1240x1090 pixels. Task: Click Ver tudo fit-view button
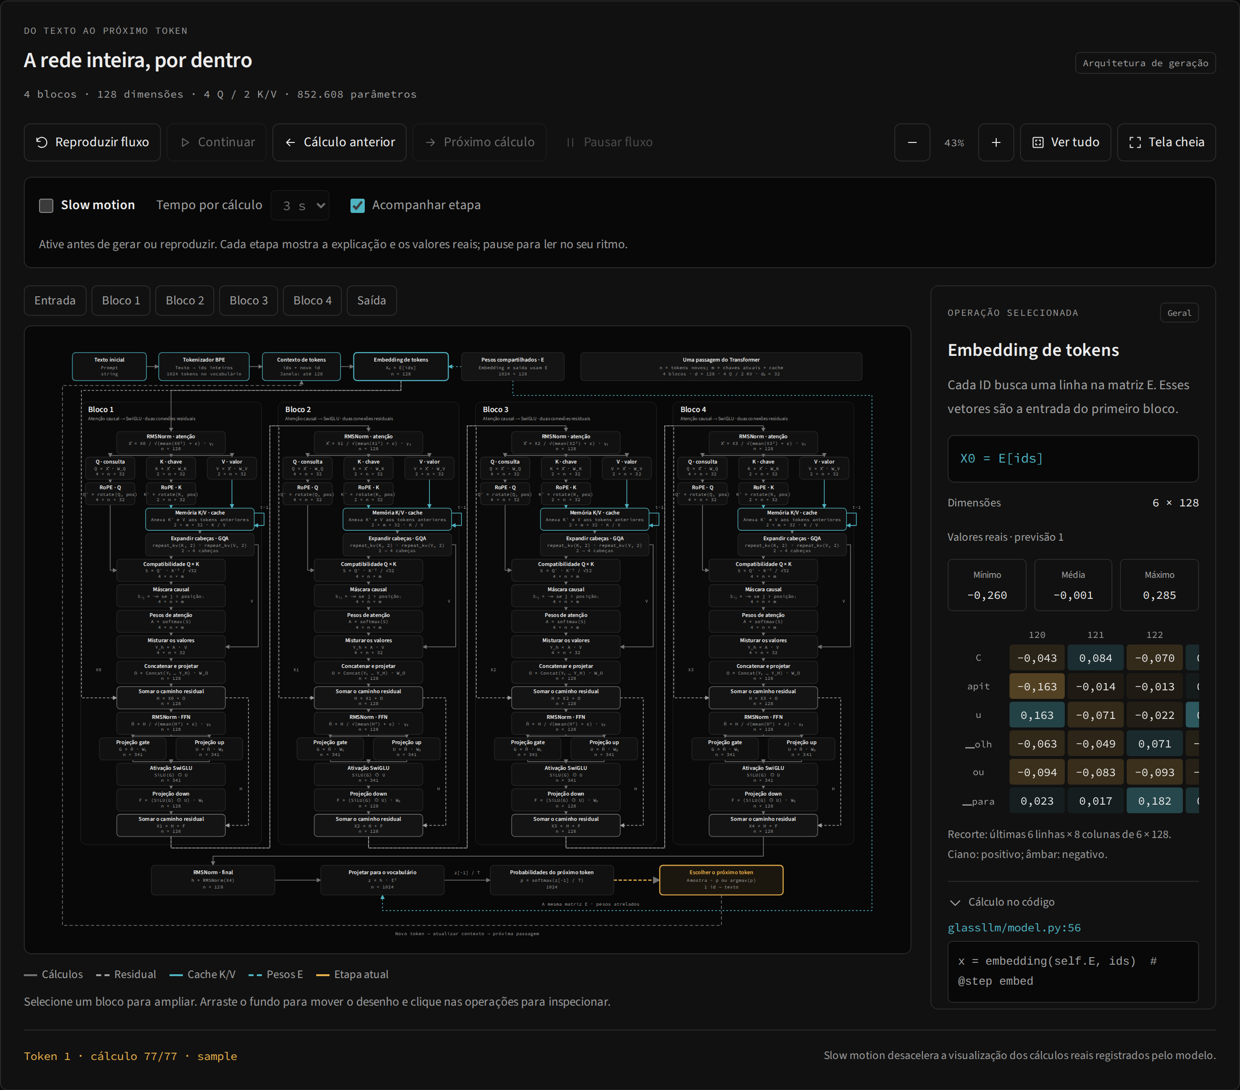click(1065, 142)
